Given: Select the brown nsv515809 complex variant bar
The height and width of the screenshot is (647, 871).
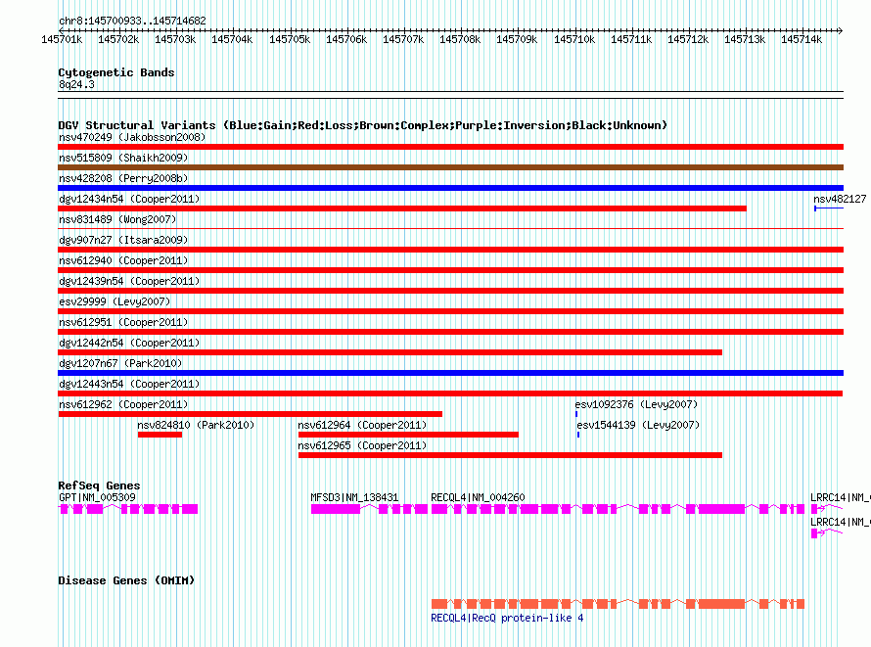Looking at the screenshot, I should coord(450,167).
